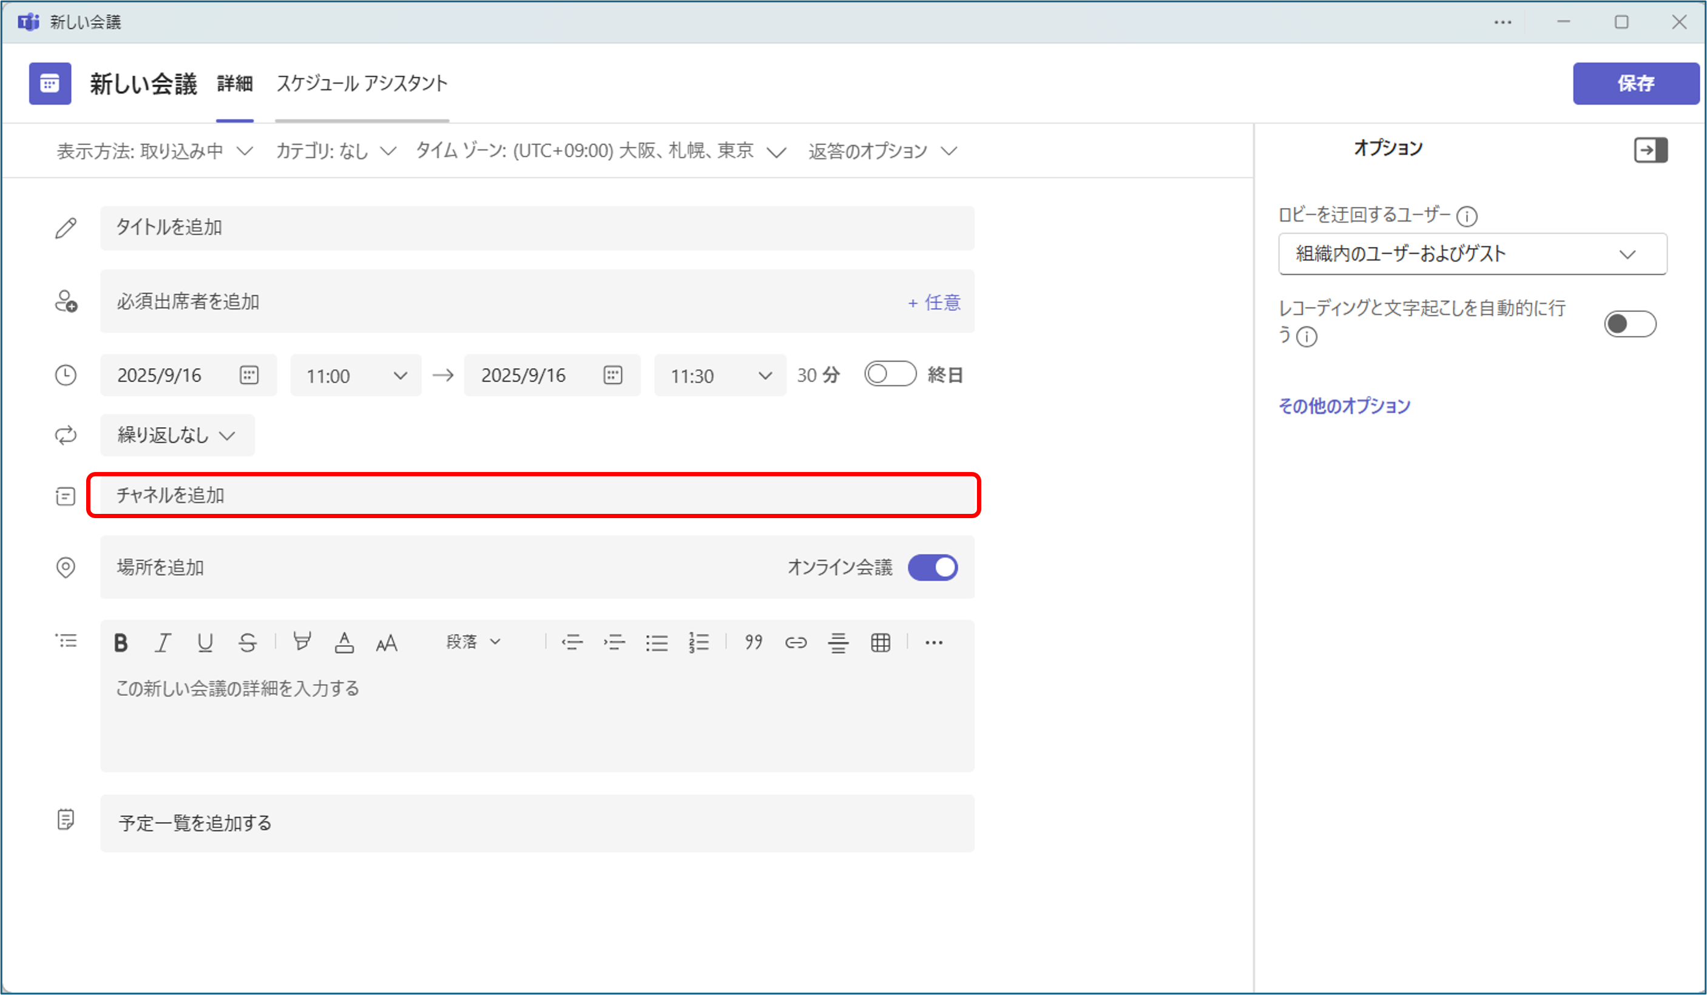Screen dimensions: 1707x995
Task: Open the 段落 paragraph style dropdown
Action: pyautogui.click(x=473, y=641)
